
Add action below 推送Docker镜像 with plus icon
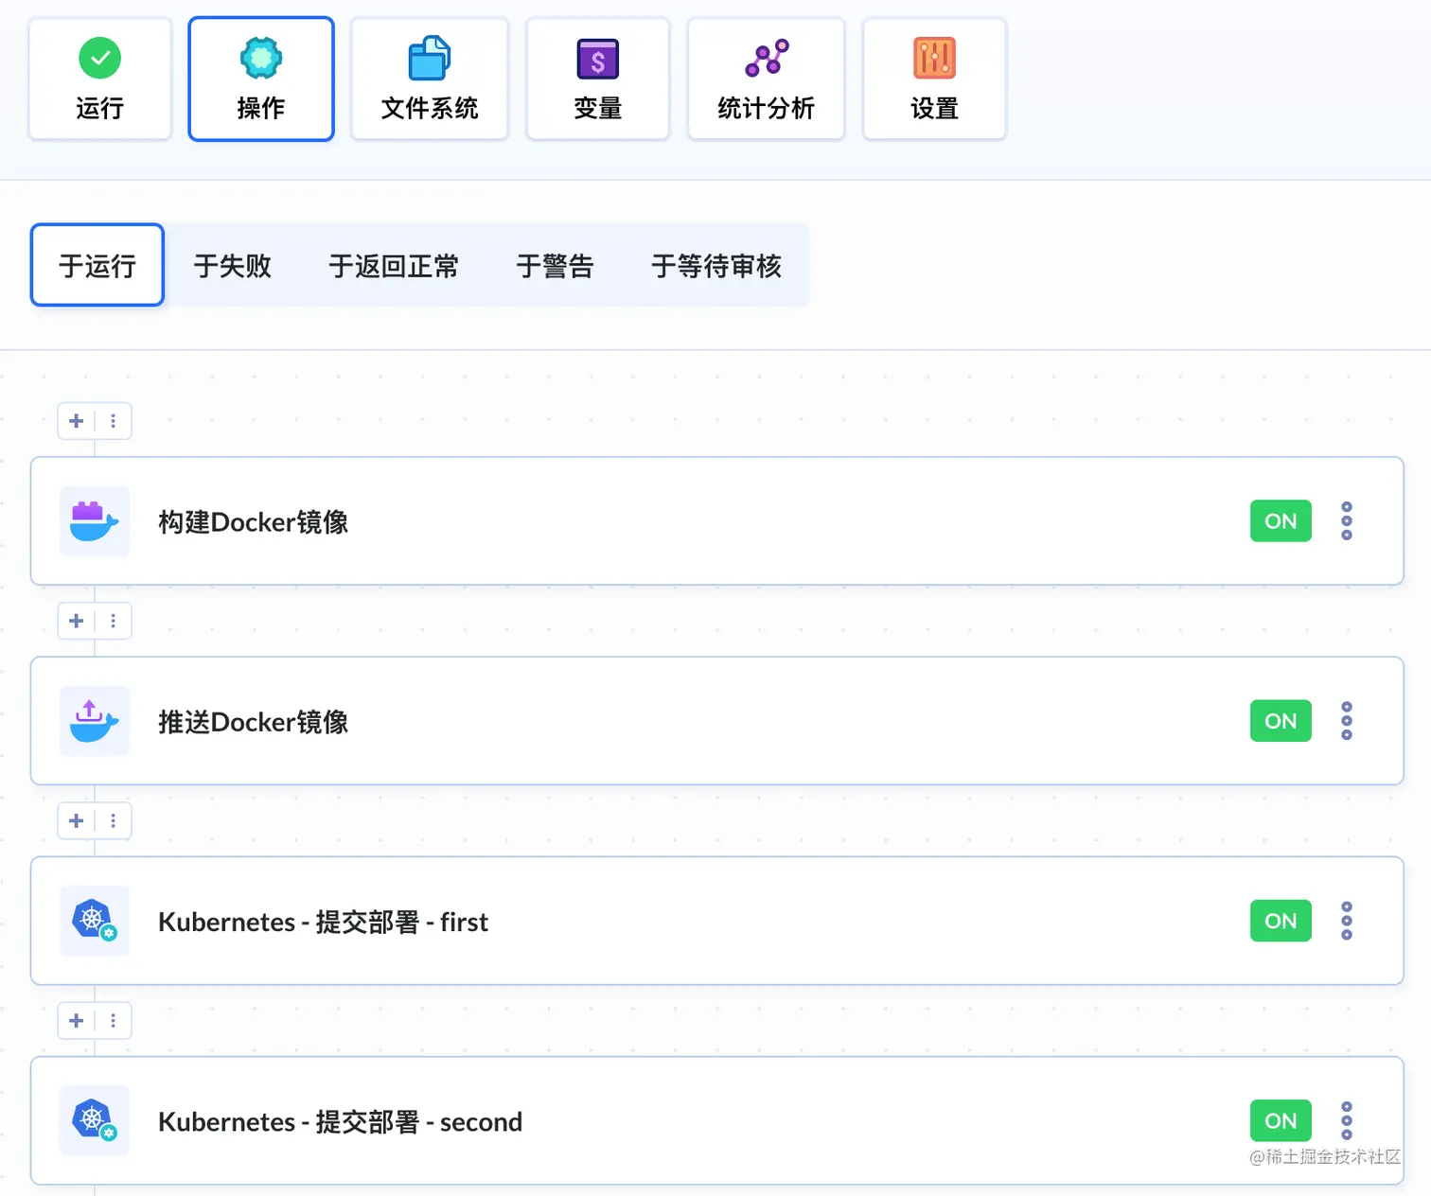pyautogui.click(x=77, y=820)
